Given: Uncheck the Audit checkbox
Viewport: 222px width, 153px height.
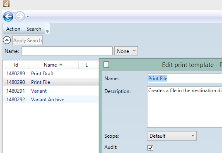Looking at the screenshot, I should pos(150,148).
